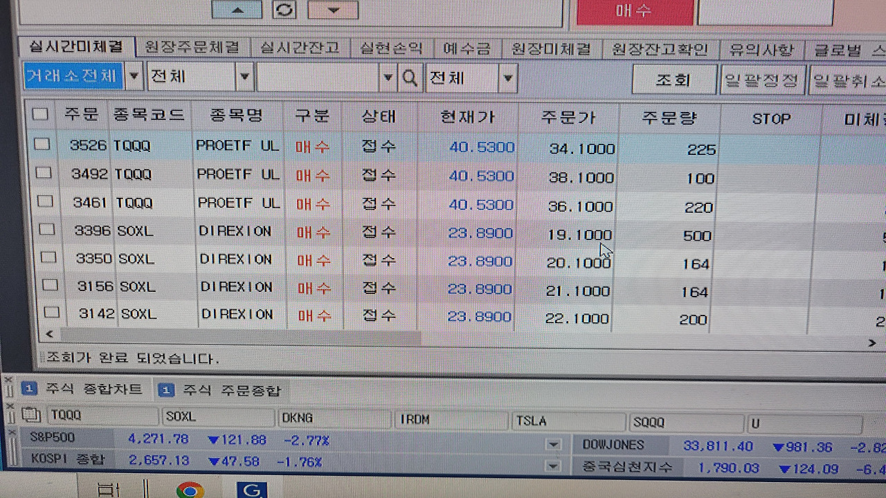Switch to the 원장미체결 tab

pos(551,49)
